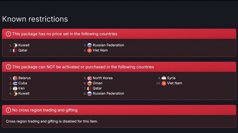
Task: Click the Iran flag icon
Action: pos(15,88)
